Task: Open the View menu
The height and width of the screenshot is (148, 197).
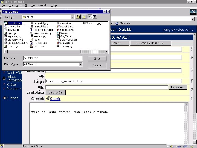Action: [x=19, y=5]
